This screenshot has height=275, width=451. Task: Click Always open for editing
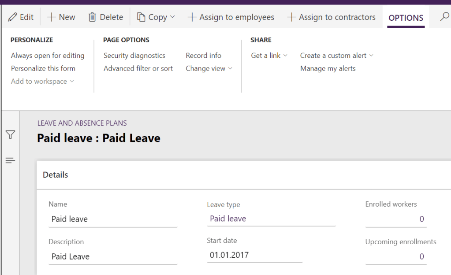(x=48, y=55)
